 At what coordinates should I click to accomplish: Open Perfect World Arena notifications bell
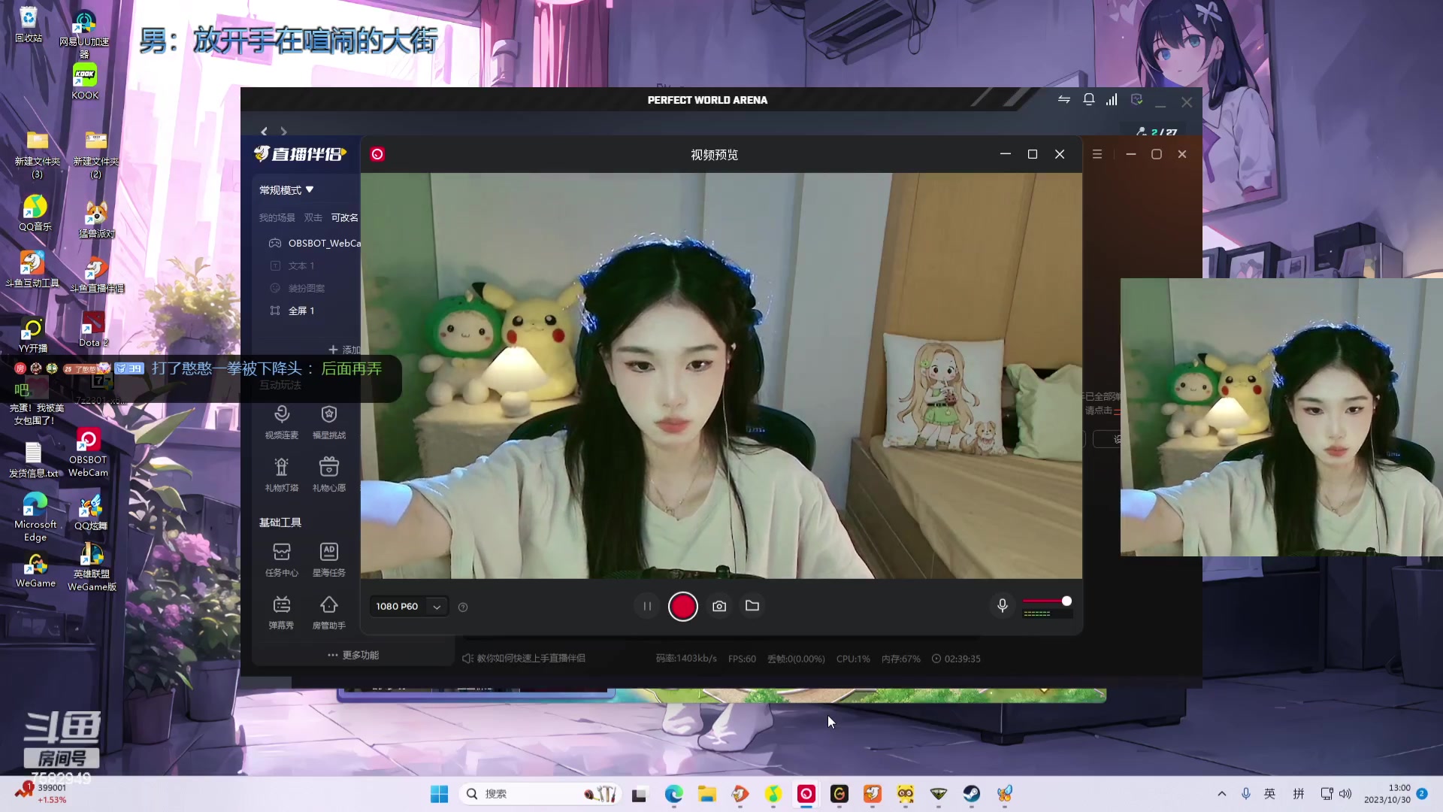(1088, 99)
